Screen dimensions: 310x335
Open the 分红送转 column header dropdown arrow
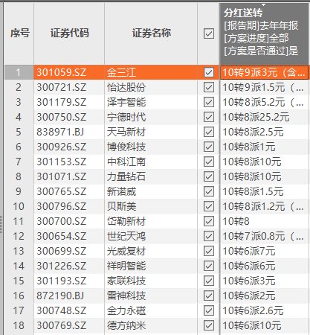tap(264, 4)
